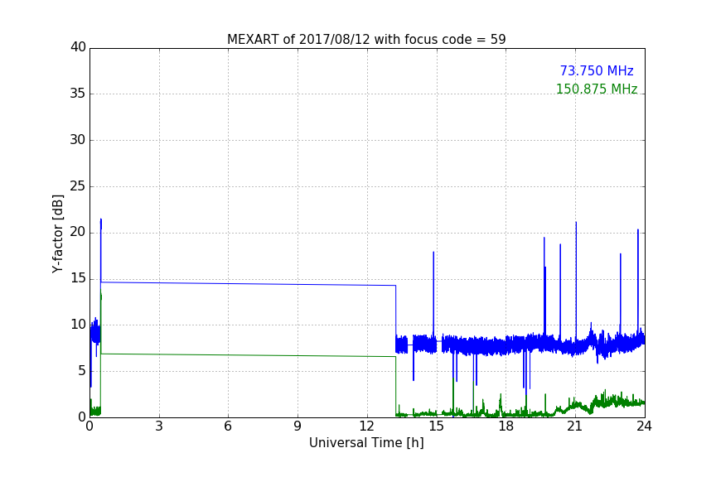Click the plot title 'MEXART of 2017/08/12 with focus code = 59'
The height and width of the screenshot is (477, 716).
point(366,39)
